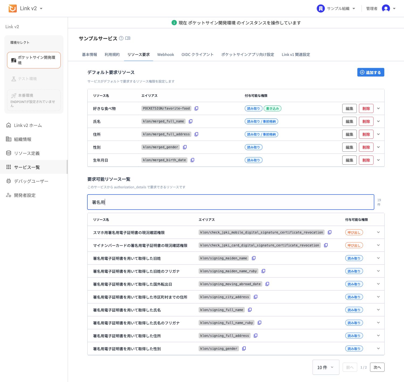Switch to the Link v1 関連設定 tab
Viewport: 404px width, 382px height.
click(x=296, y=55)
